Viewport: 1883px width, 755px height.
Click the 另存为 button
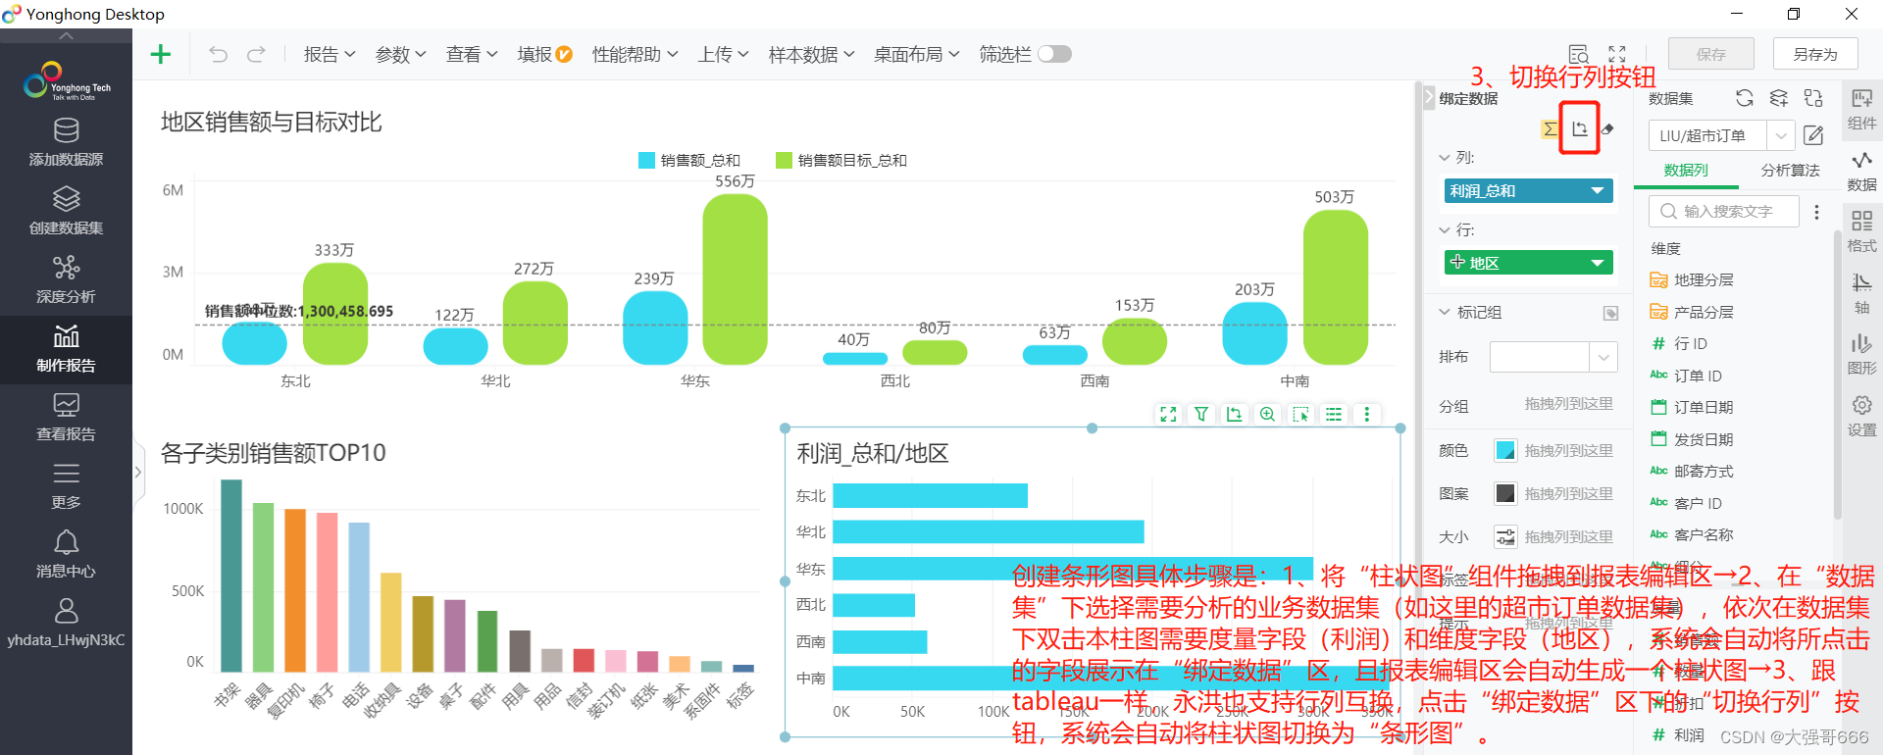pyautogui.click(x=1815, y=54)
